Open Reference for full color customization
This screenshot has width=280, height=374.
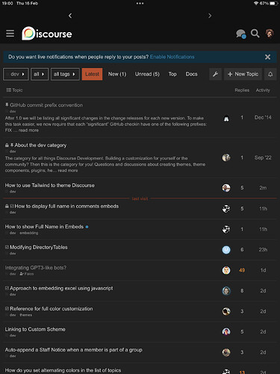pyautogui.click(x=52, y=309)
